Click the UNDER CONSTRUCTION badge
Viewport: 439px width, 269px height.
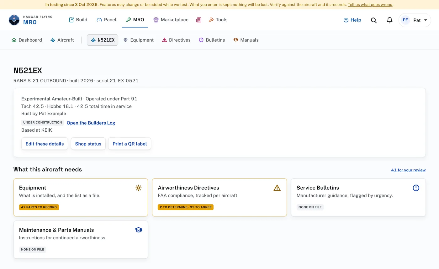coord(43,123)
